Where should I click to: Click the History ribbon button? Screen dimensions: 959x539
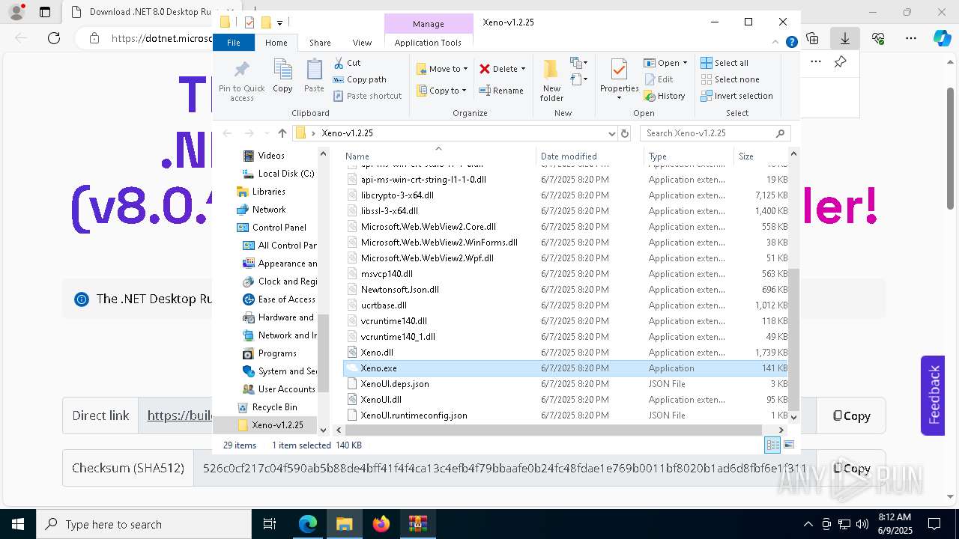point(664,96)
